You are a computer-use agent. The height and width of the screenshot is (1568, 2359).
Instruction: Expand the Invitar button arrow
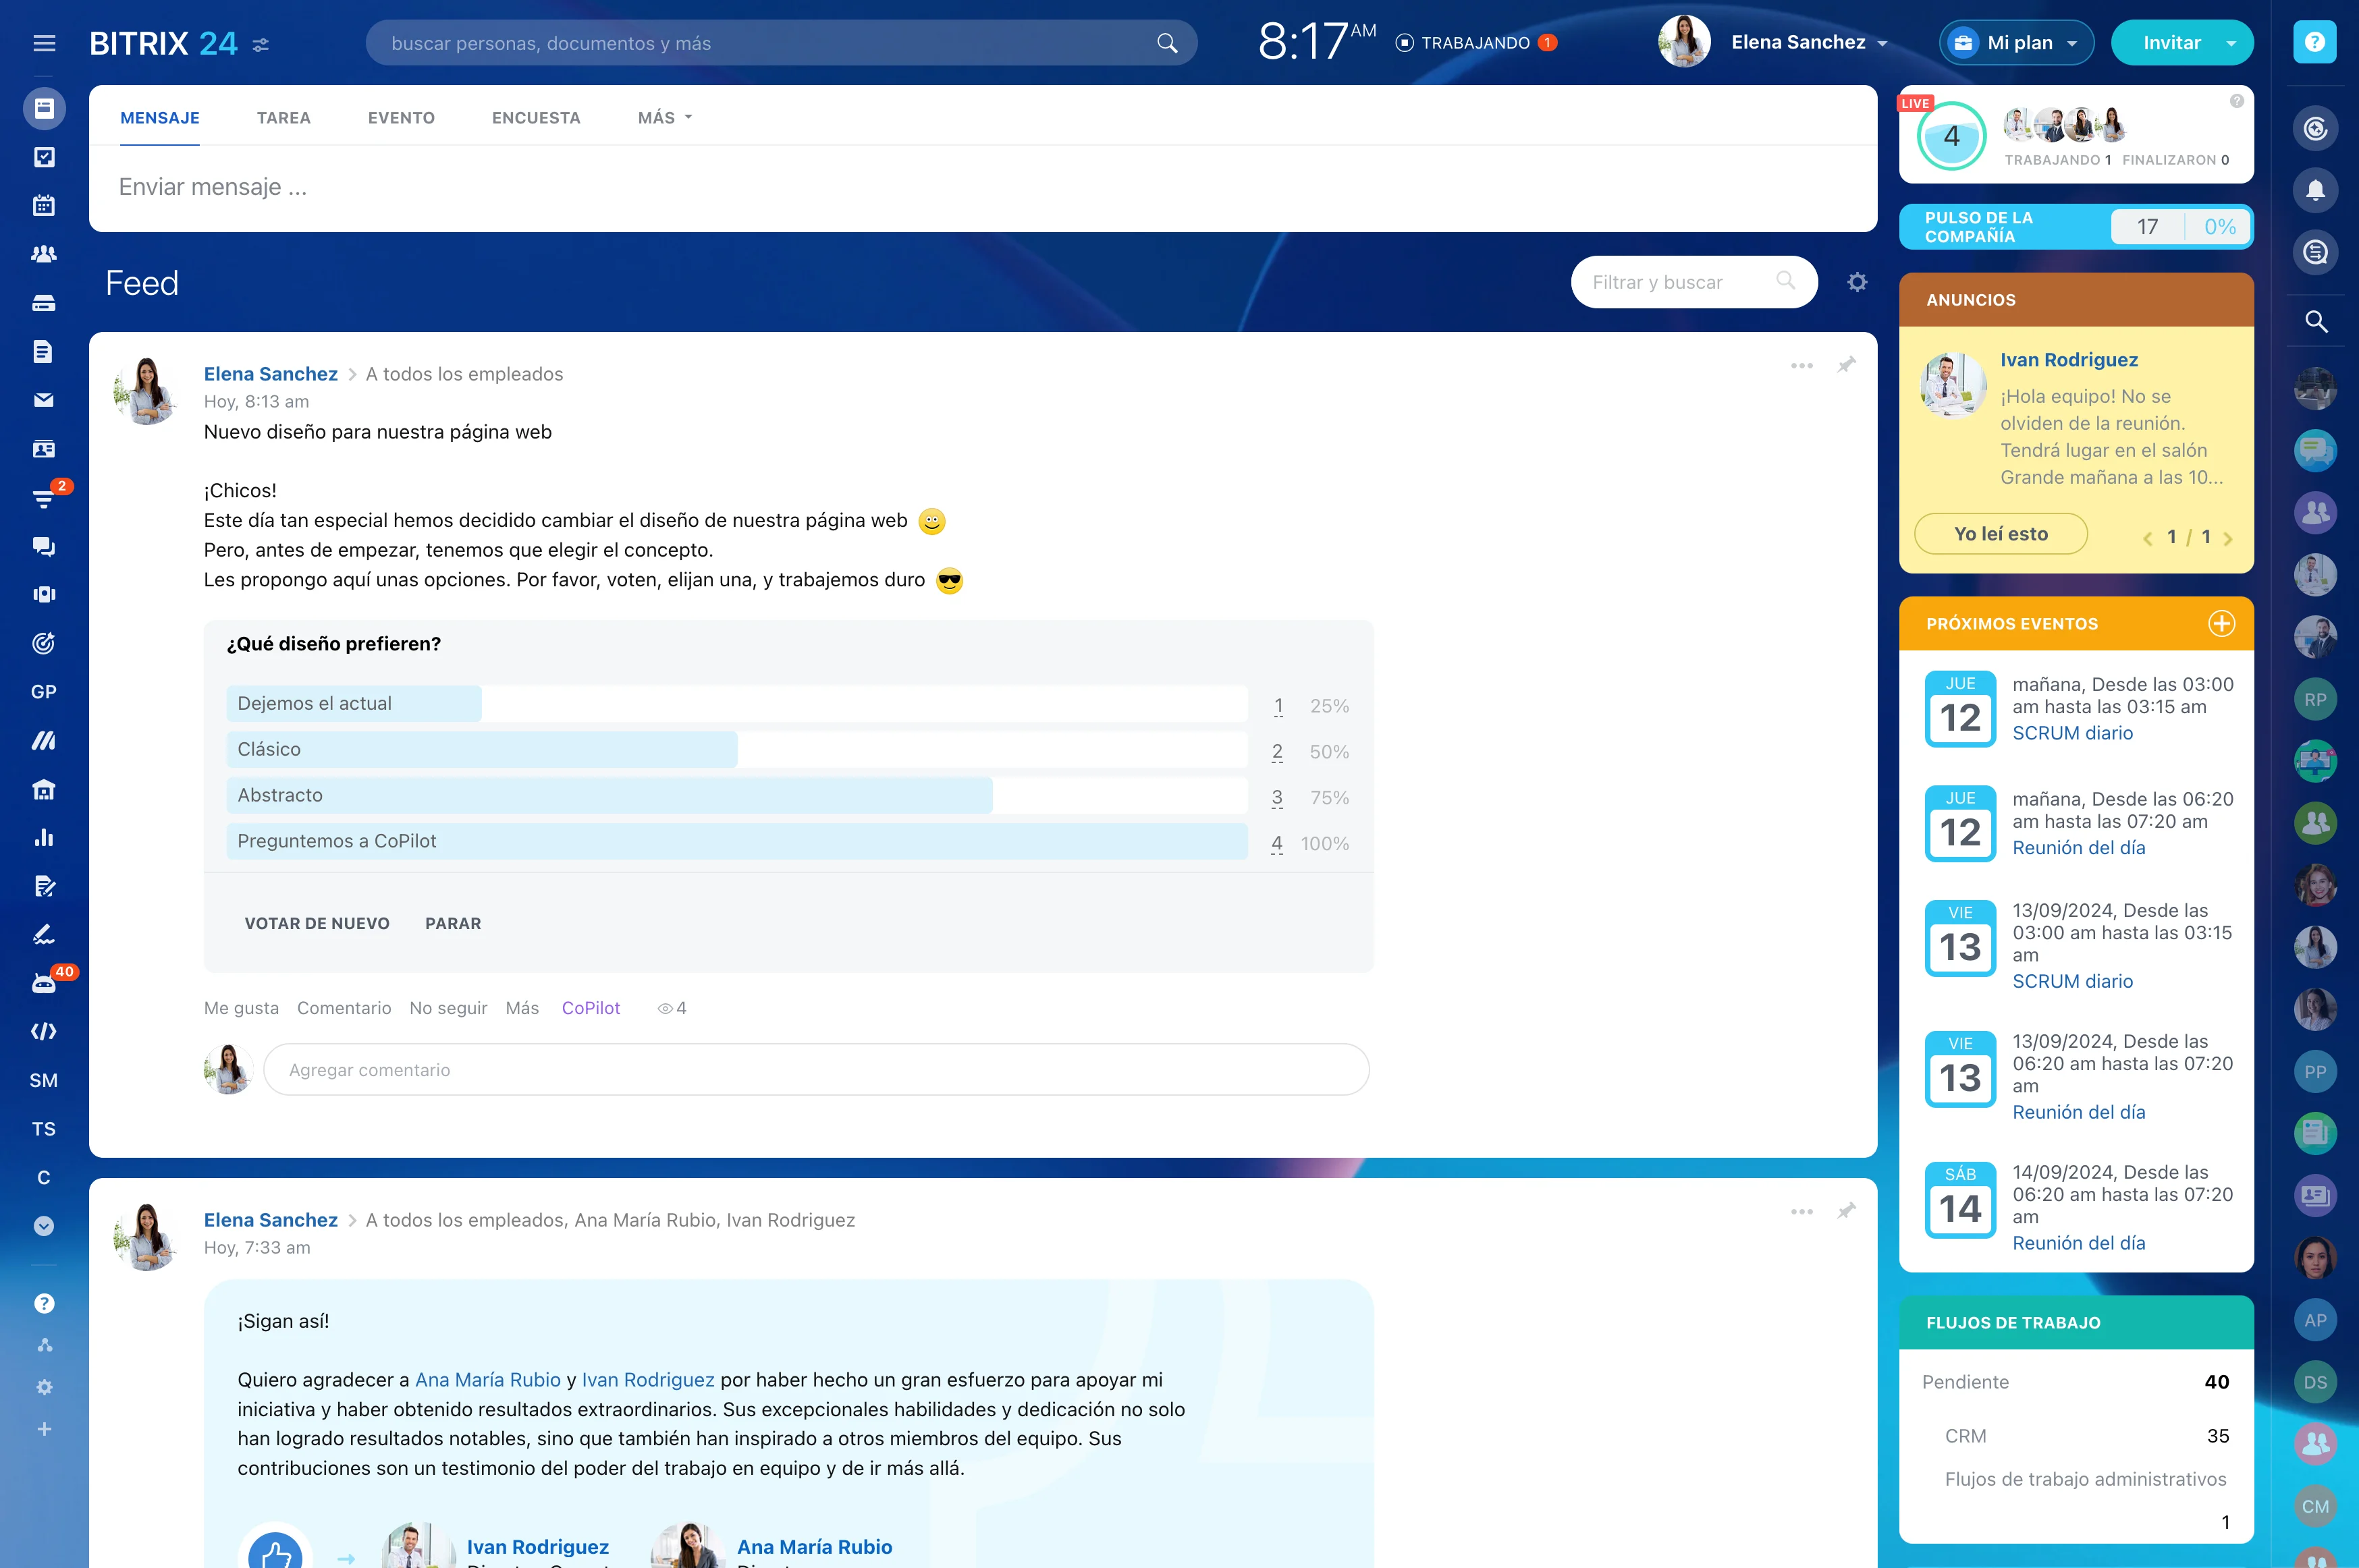[x=2231, y=43]
